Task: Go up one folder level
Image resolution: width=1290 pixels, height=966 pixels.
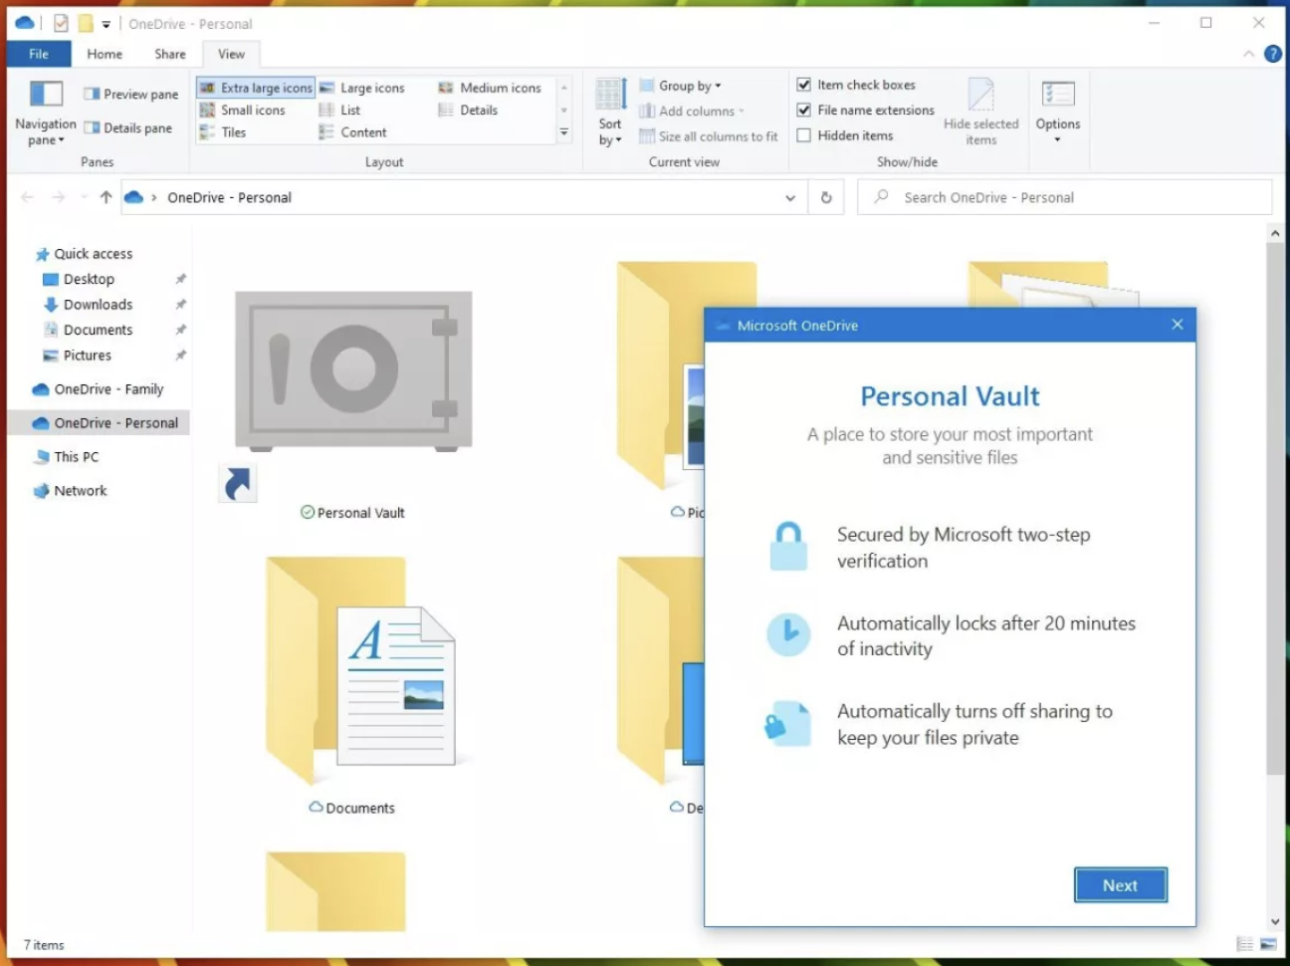Action: click(x=106, y=197)
